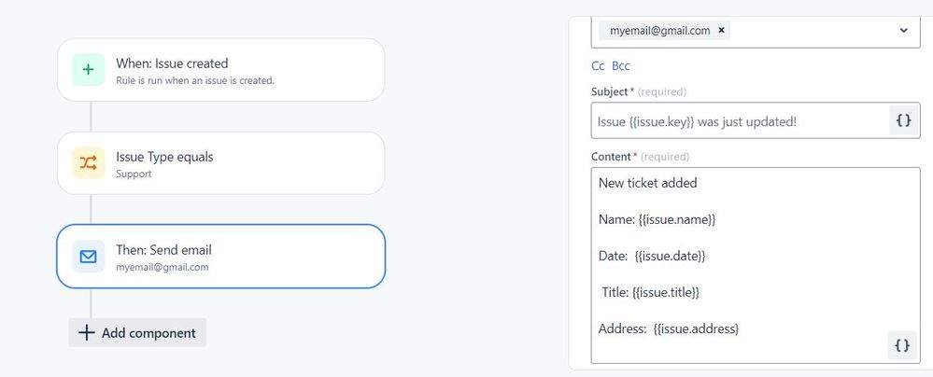Remove myemail@gmail.com recipient chip
Image resolution: width=933 pixels, height=377 pixels.
pos(722,31)
